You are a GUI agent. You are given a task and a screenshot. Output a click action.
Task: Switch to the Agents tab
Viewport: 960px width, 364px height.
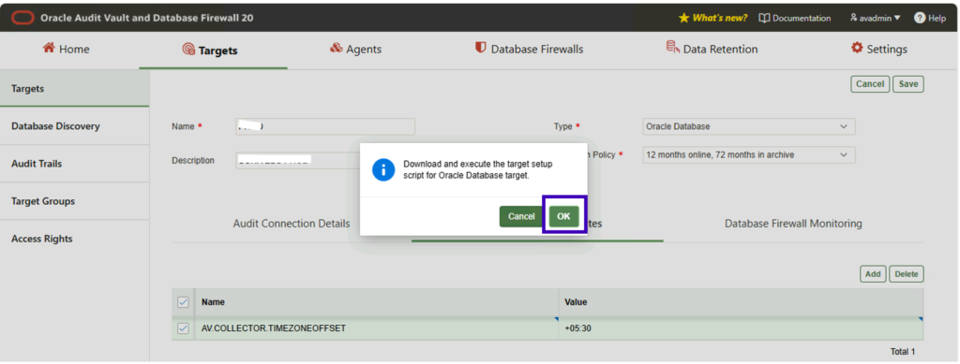(355, 49)
